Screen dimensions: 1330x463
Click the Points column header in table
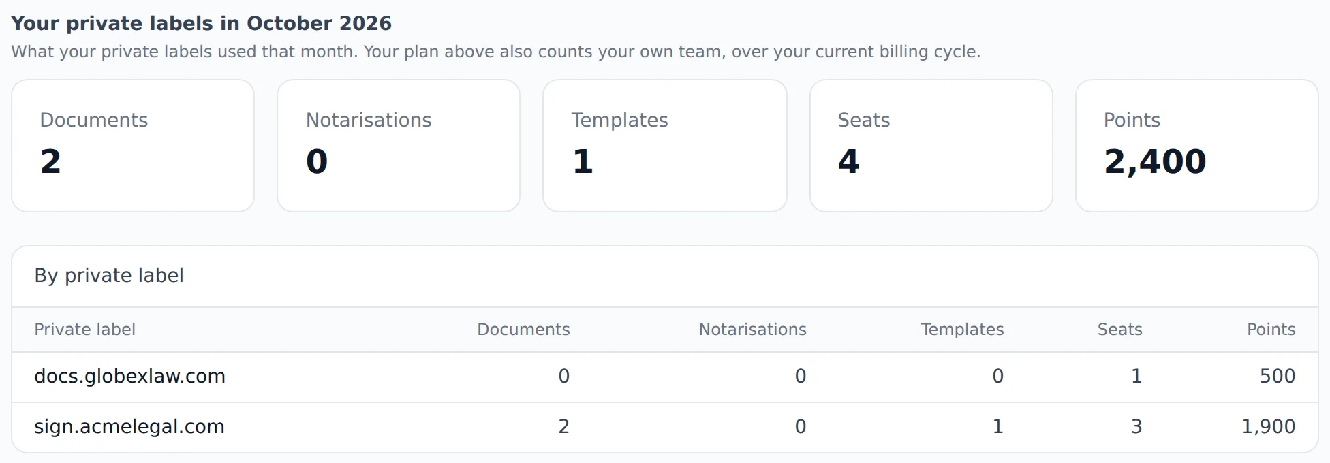click(1271, 330)
